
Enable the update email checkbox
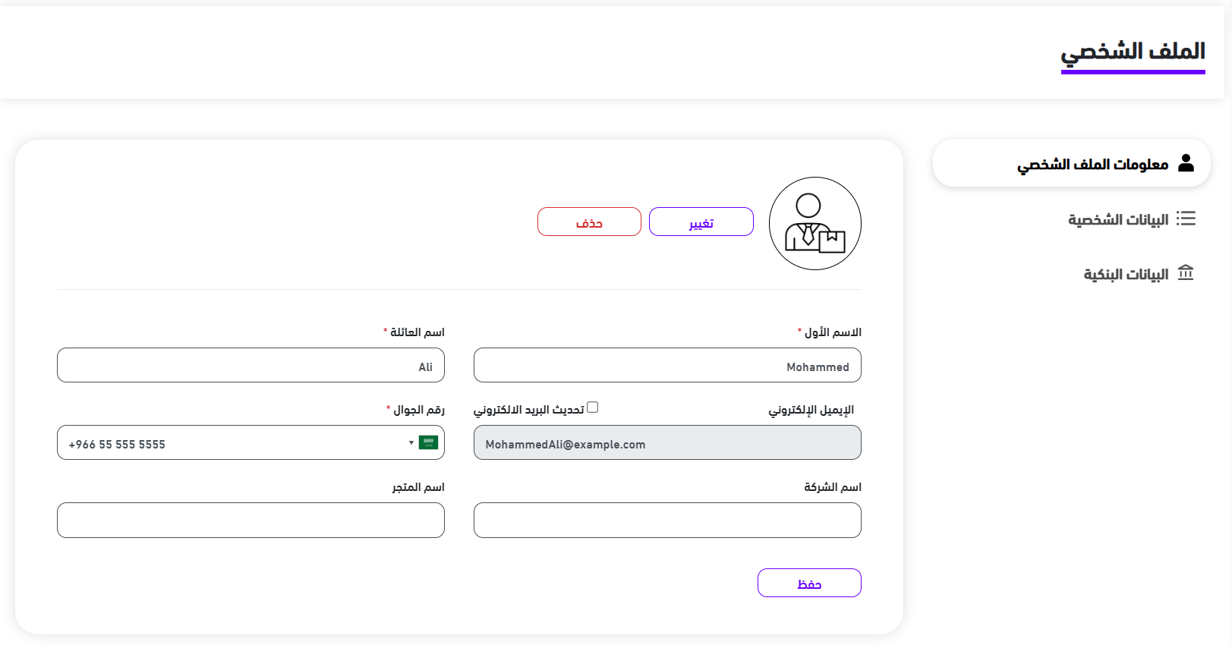tap(593, 407)
